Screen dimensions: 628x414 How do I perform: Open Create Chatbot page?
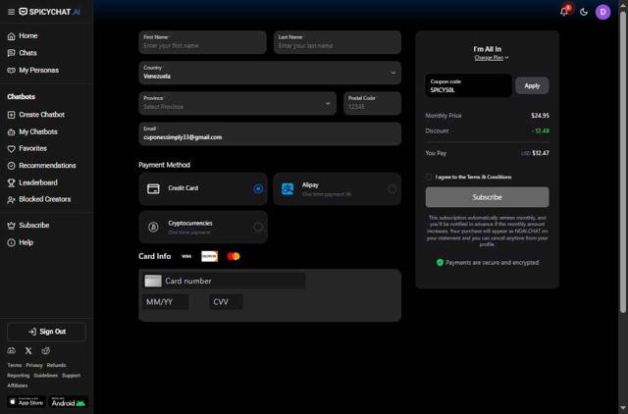coord(36,115)
